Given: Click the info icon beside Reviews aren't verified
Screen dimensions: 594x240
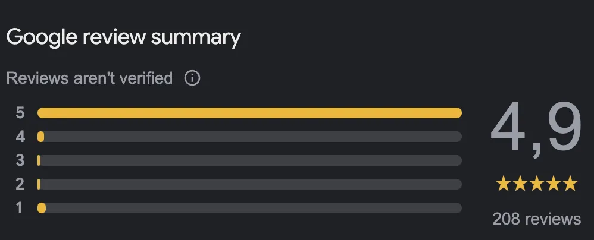Looking at the screenshot, I should (192, 78).
